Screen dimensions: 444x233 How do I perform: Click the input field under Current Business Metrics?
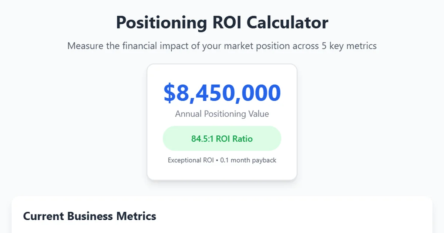point(222,230)
